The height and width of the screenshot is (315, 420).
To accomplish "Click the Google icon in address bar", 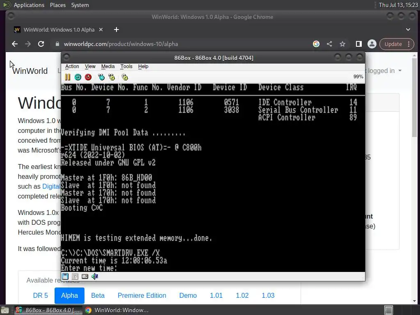I will tap(316, 44).
